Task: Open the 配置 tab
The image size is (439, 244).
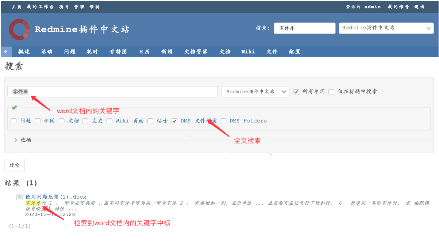Action: pos(295,52)
